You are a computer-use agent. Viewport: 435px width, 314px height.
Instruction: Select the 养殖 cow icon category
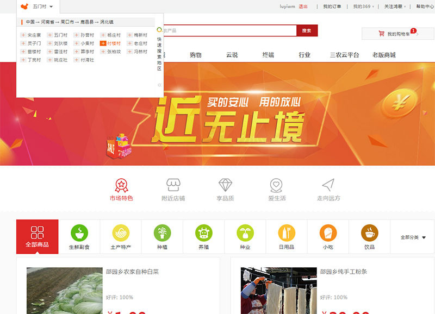coord(204,233)
